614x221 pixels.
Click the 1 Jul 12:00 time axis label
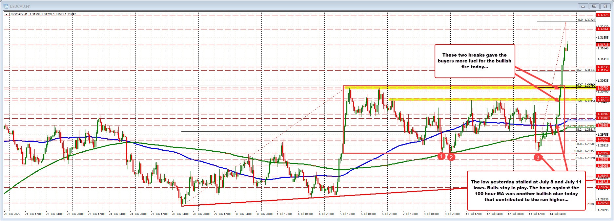tap(284, 214)
